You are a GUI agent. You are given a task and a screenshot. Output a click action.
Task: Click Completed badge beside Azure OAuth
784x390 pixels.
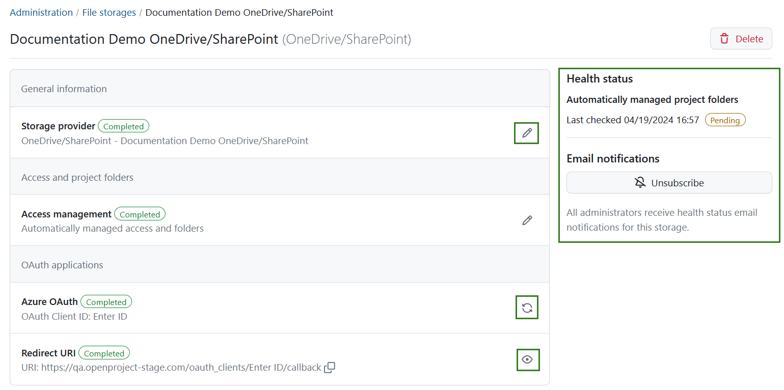click(x=106, y=302)
